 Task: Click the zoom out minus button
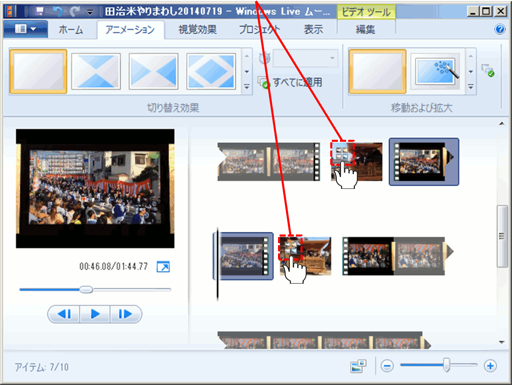pos(388,366)
